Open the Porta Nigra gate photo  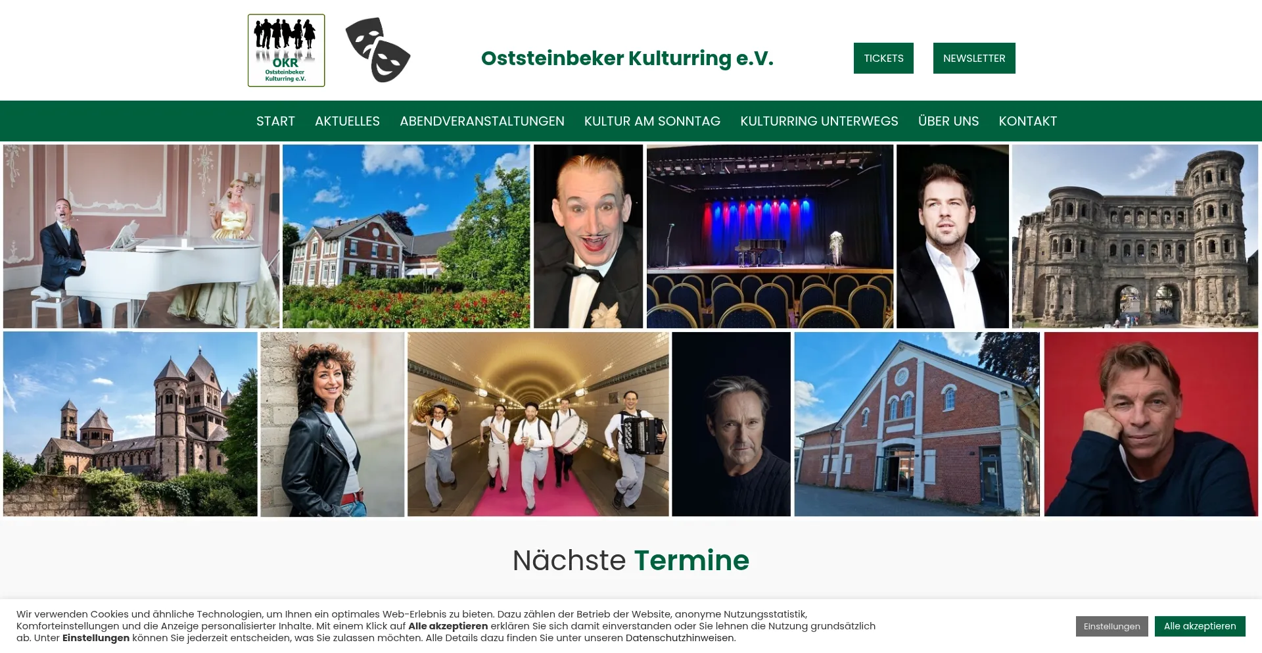(1135, 237)
